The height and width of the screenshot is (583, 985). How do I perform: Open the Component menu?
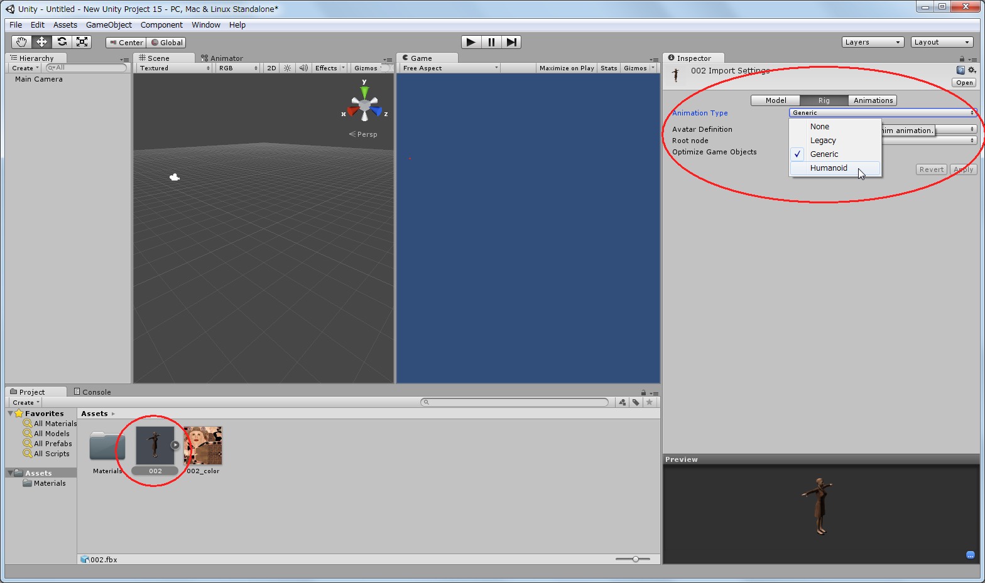coord(161,25)
